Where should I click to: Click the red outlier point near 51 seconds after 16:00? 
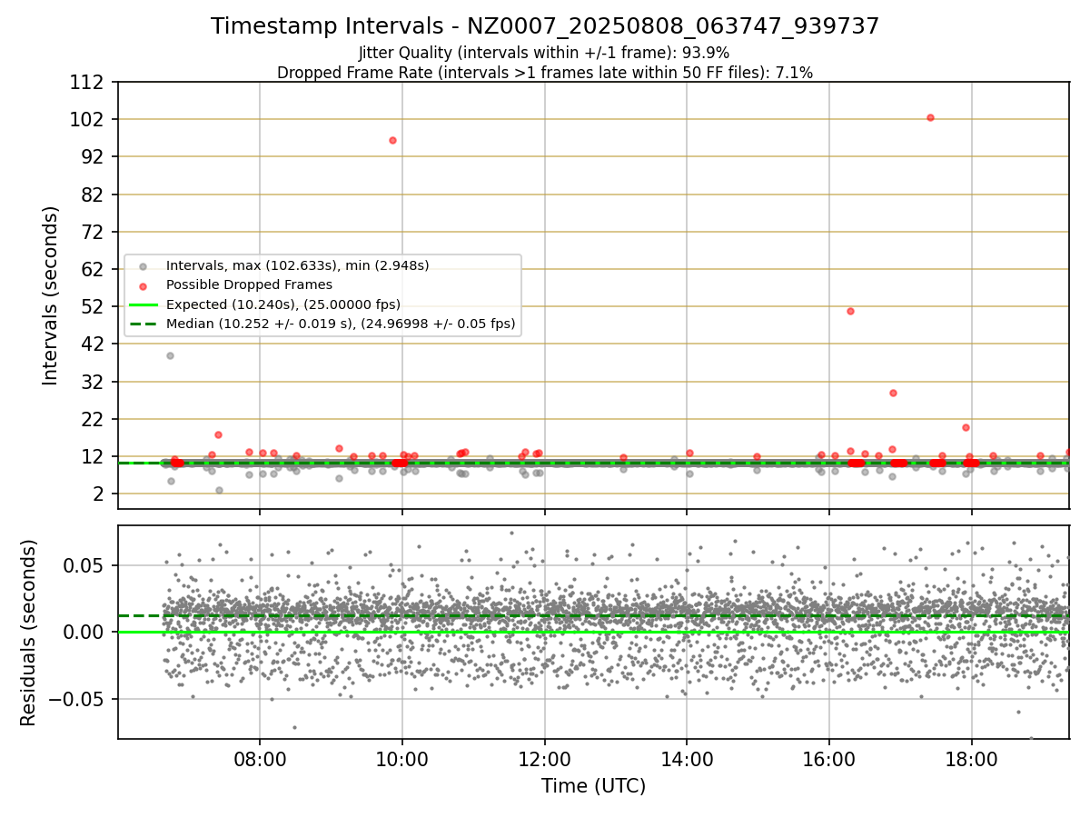850,311
